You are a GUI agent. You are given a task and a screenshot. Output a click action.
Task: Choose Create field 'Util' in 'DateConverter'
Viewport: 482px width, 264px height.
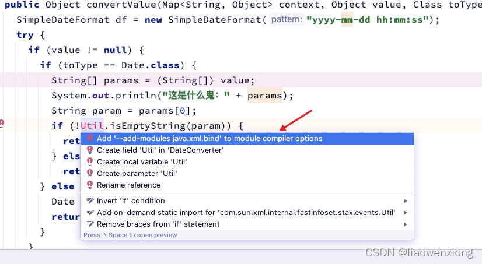(x=247, y=150)
